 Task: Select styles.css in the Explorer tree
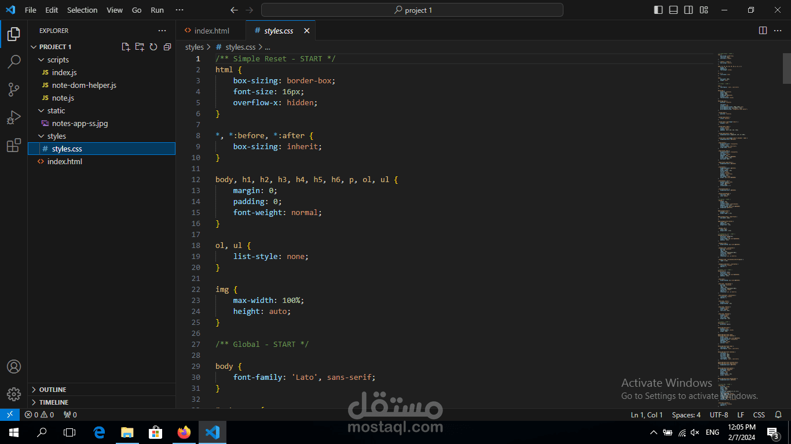pyautogui.click(x=102, y=149)
